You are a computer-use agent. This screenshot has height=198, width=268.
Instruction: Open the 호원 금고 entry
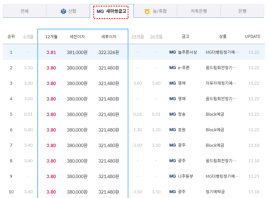point(182,130)
